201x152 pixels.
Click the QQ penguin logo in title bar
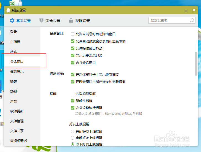click(x=8, y=10)
